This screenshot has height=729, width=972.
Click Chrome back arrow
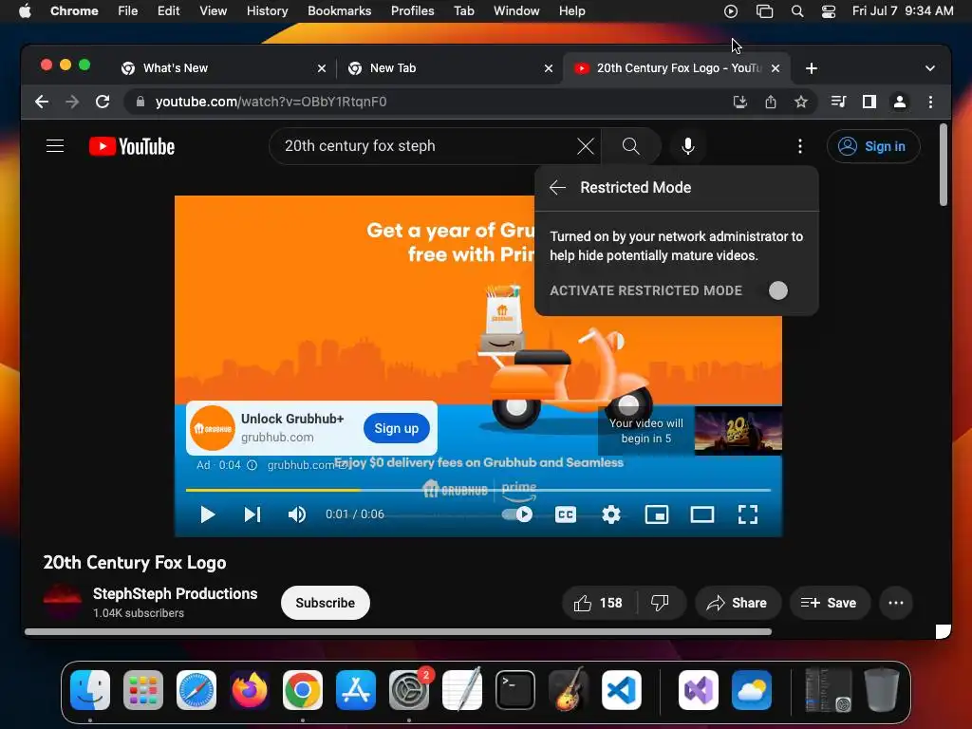[42, 102]
